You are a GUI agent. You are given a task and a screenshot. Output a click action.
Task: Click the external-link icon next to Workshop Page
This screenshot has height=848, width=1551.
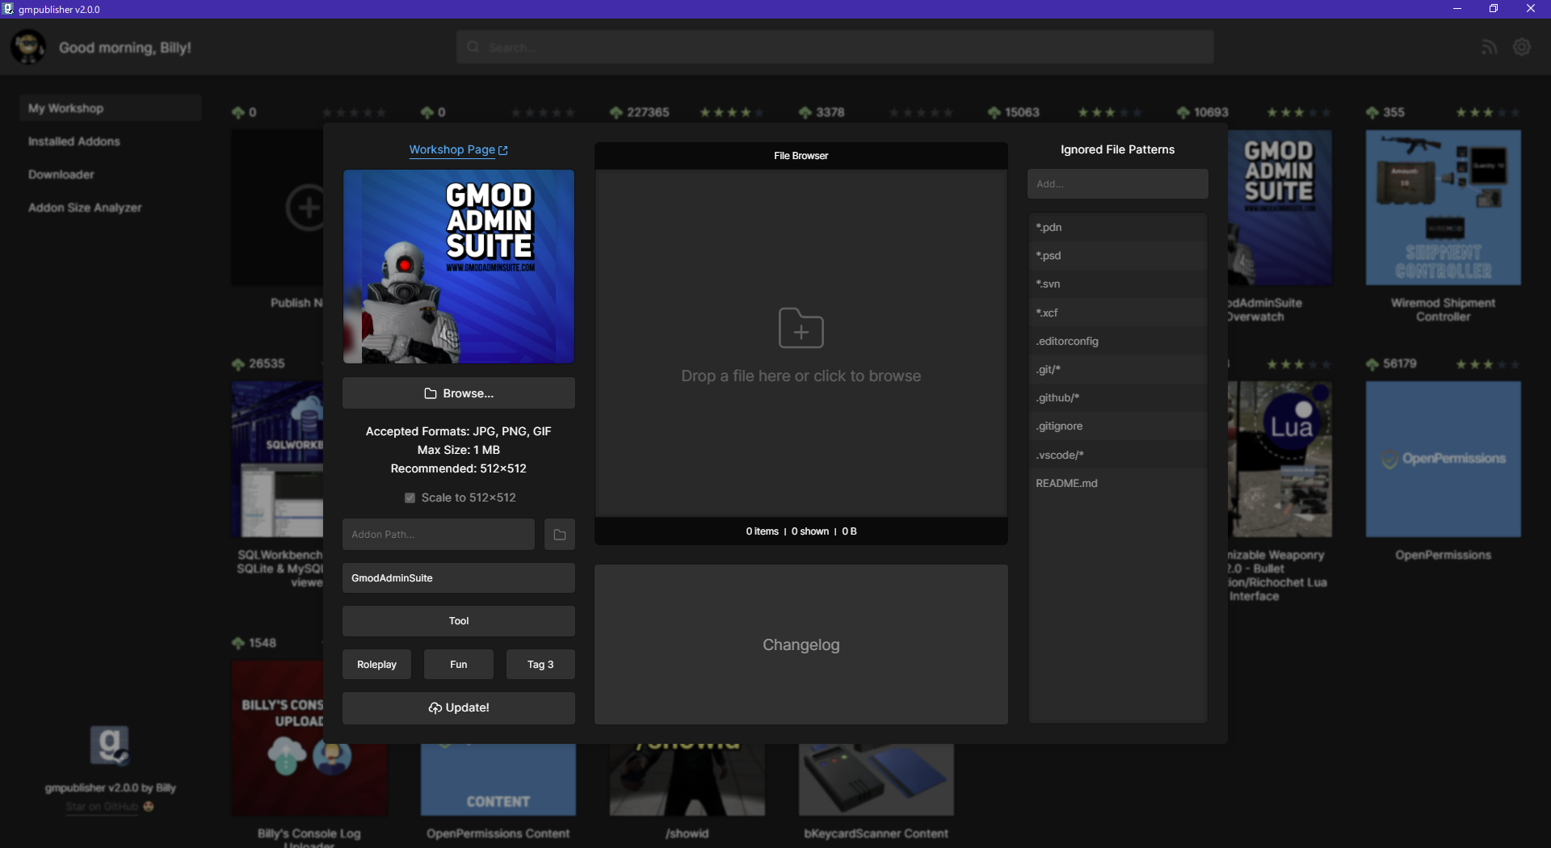point(503,149)
